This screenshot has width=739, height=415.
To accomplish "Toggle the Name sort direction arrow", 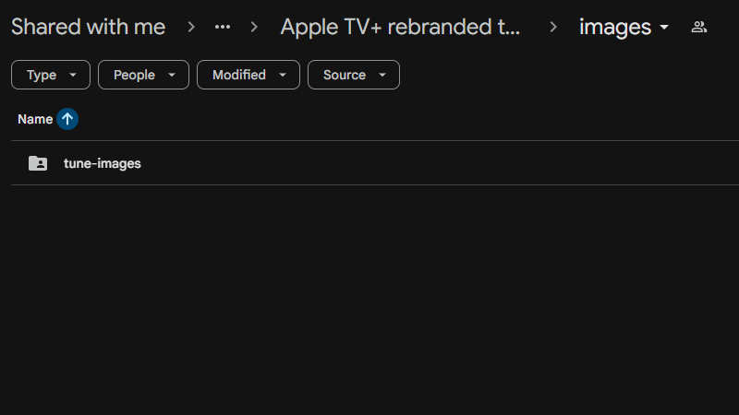I will (x=67, y=119).
